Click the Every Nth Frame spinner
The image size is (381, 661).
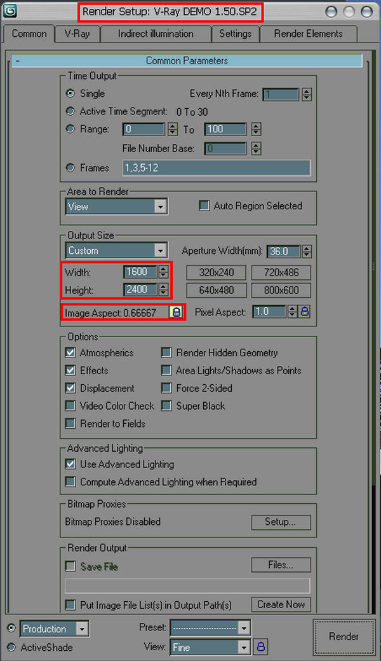(307, 94)
